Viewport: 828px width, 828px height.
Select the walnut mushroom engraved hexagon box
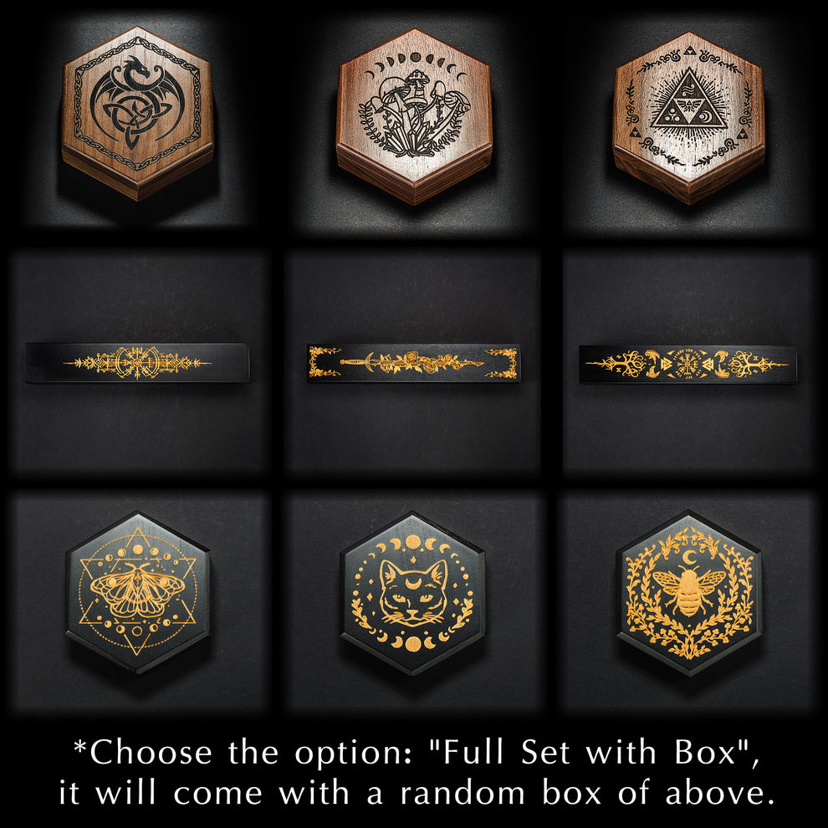tap(415, 116)
